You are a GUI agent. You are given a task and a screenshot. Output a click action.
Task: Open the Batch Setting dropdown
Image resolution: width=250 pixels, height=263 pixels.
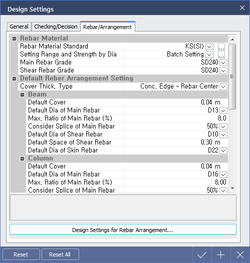209,54
